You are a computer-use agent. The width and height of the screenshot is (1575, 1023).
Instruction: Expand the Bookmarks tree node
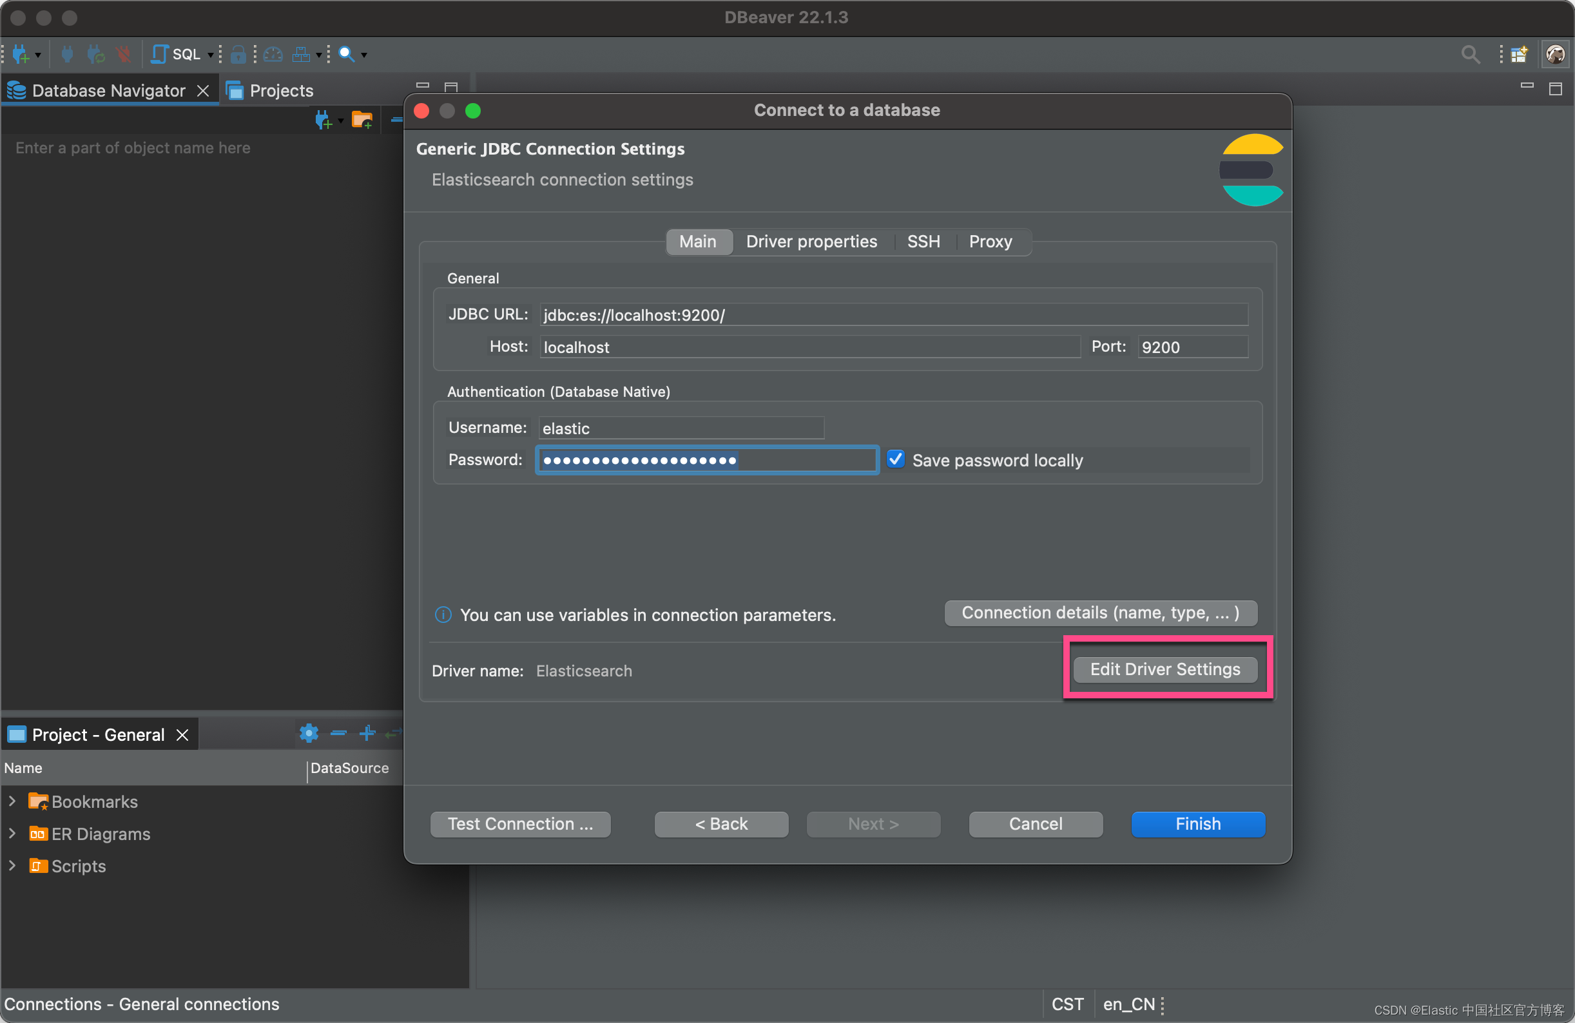pos(12,801)
